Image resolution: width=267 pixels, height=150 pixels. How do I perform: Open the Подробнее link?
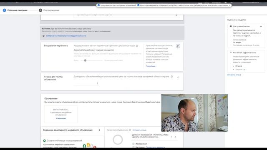151,66
